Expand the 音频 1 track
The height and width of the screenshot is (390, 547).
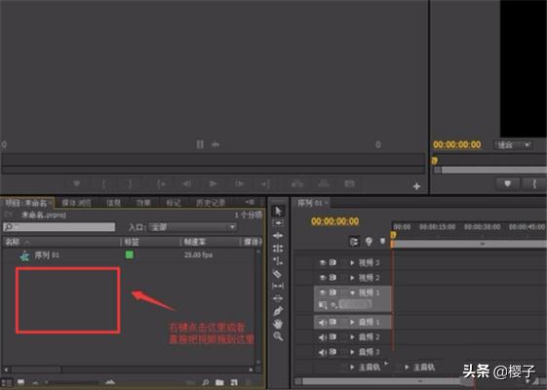pos(353,323)
